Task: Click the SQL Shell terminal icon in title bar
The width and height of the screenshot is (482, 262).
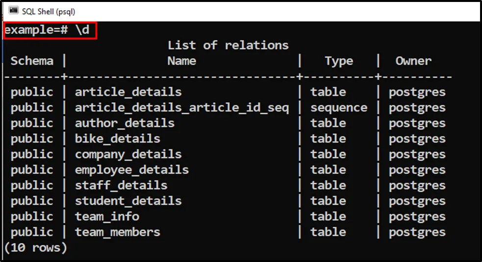Action: 14,11
